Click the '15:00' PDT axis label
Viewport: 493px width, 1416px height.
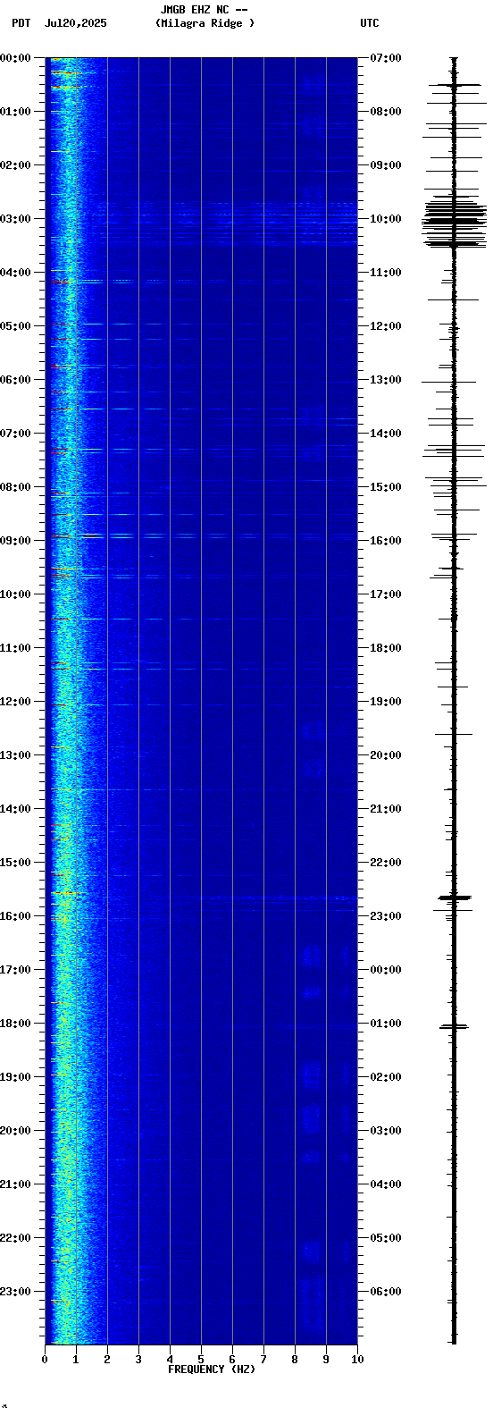click(15, 863)
